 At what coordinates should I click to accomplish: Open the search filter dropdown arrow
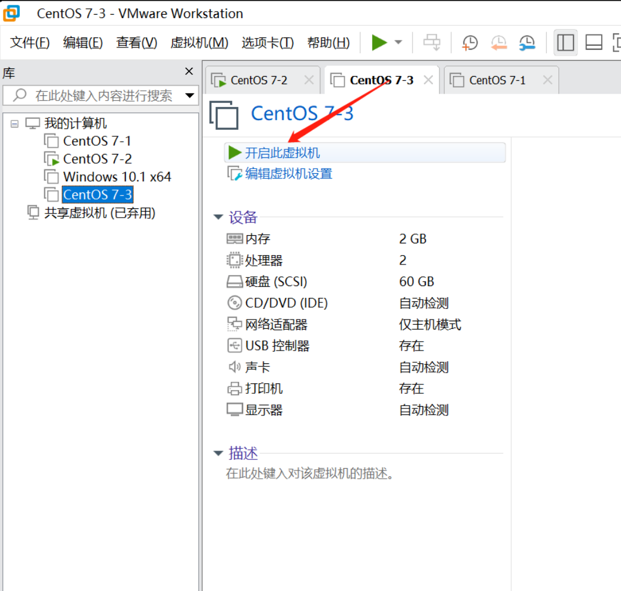190,95
